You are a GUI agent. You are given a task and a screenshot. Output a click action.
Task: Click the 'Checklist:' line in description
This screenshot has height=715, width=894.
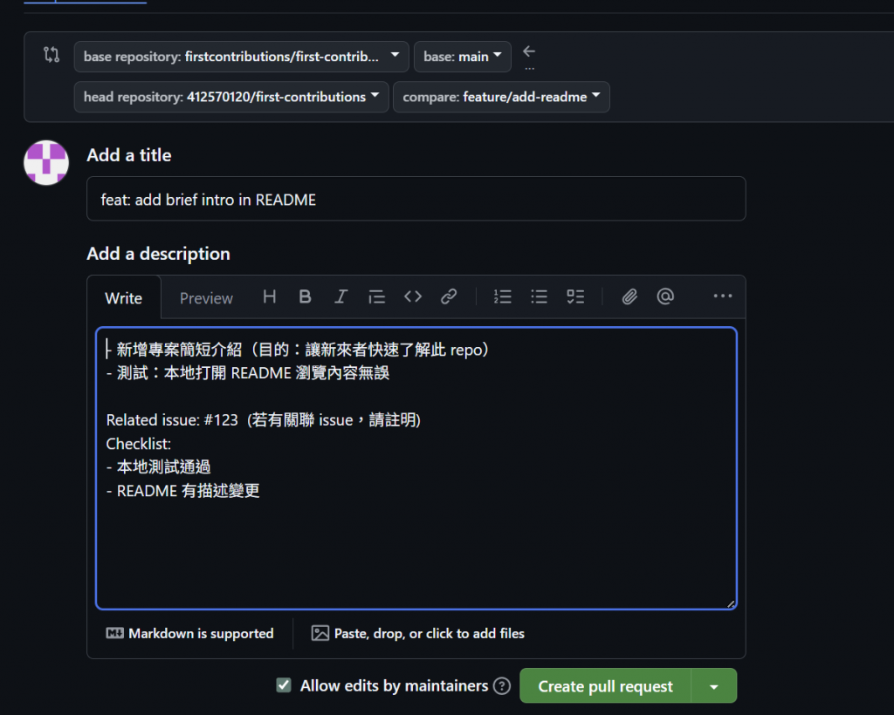[x=139, y=444]
